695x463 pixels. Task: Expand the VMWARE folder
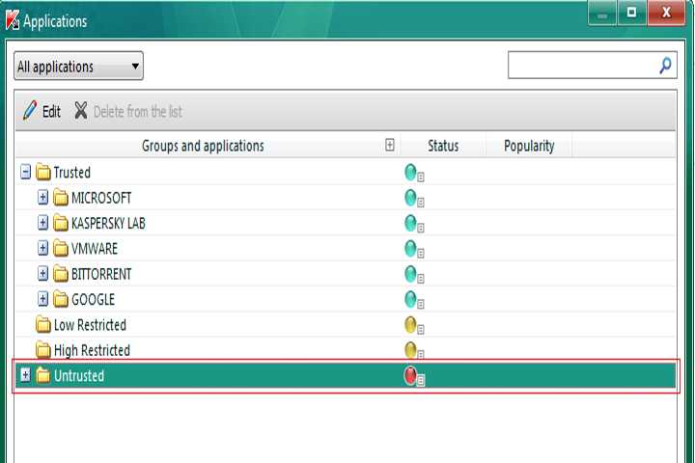pyautogui.click(x=42, y=248)
